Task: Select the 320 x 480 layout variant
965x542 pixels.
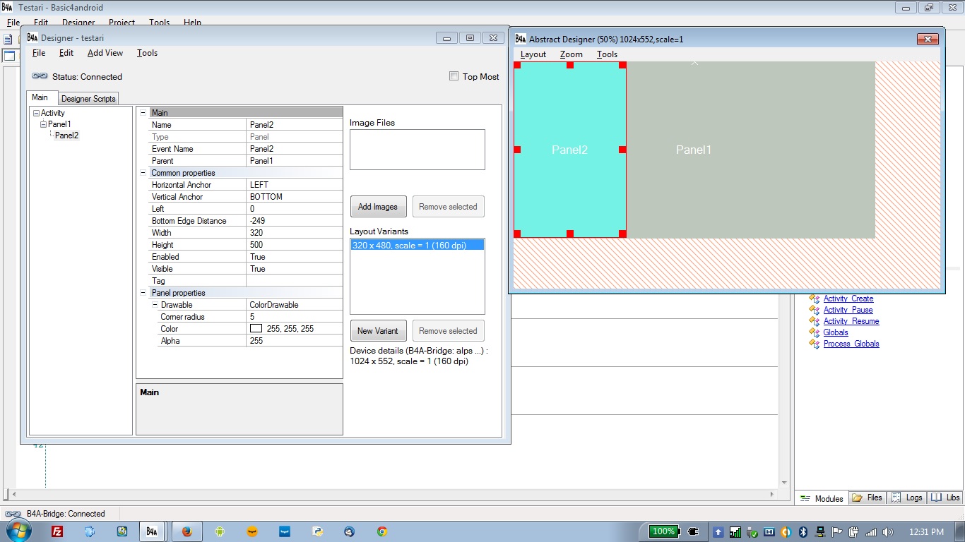Action: [409, 245]
